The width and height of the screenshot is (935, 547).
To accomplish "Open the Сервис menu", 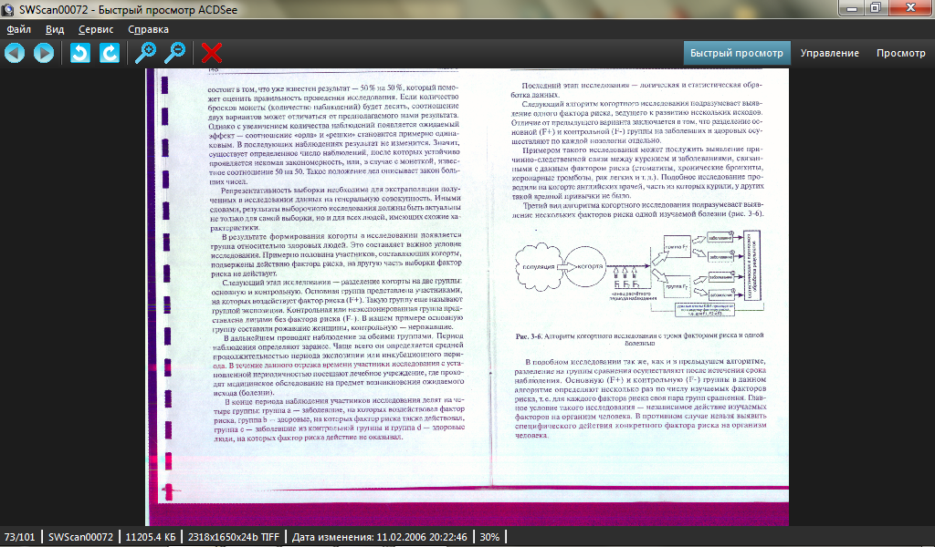I will click(x=96, y=29).
